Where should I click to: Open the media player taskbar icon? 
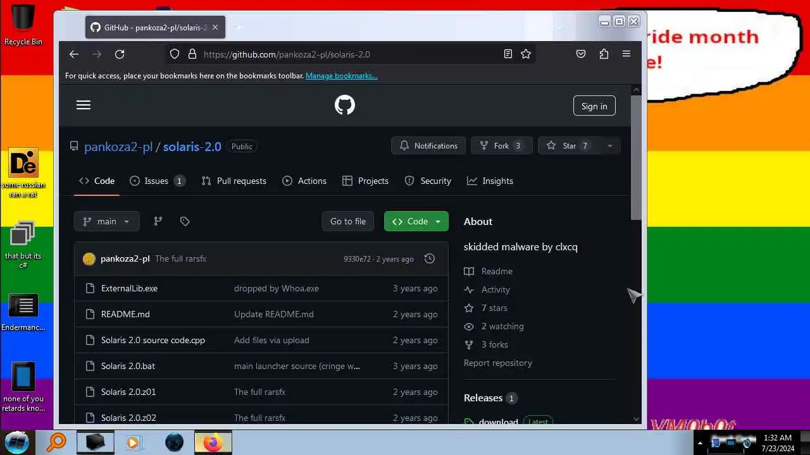pyautogui.click(x=134, y=442)
